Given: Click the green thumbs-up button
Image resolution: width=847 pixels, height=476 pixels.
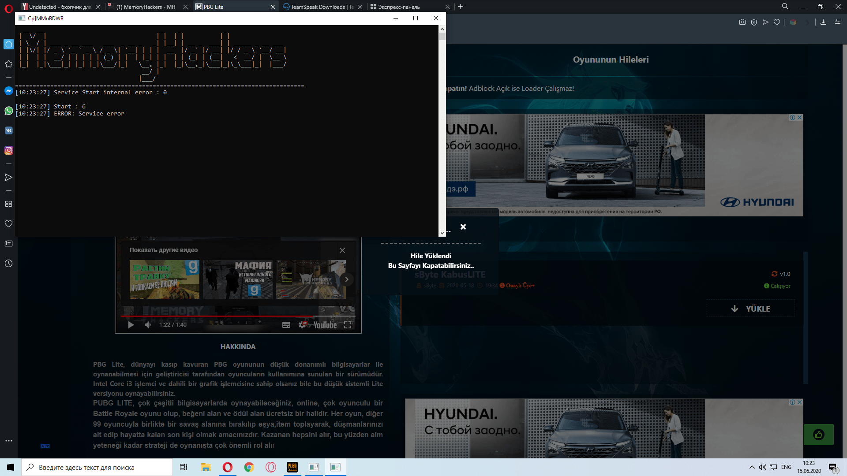Looking at the screenshot, I should 818,435.
